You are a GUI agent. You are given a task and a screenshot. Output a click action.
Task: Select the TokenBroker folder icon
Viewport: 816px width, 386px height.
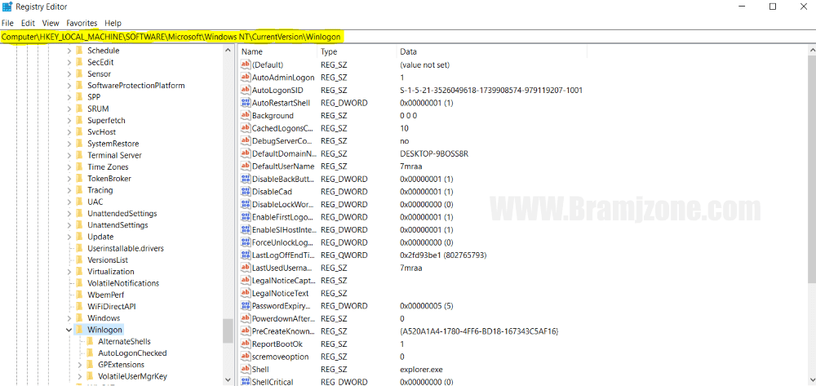coord(79,179)
